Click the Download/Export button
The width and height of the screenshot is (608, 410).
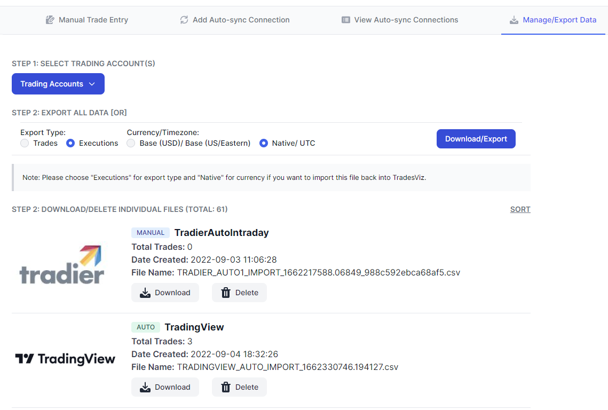click(476, 139)
